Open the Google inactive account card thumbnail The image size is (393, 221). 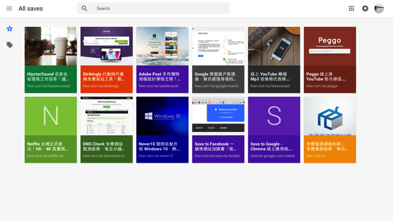(x=219, y=46)
